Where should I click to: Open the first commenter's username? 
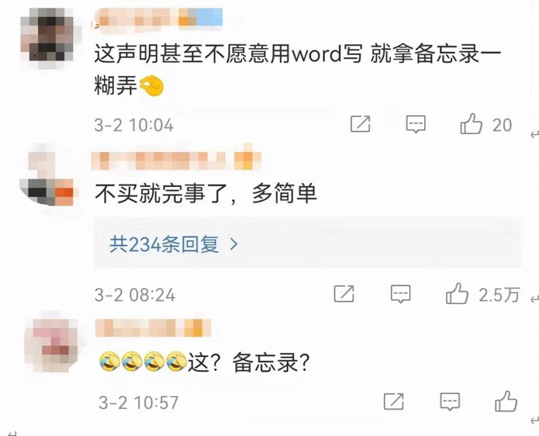coord(159,18)
